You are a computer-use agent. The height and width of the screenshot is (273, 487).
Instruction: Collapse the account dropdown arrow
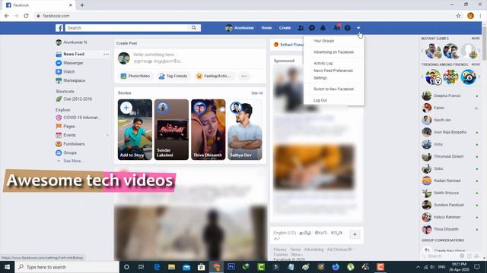[358, 28]
